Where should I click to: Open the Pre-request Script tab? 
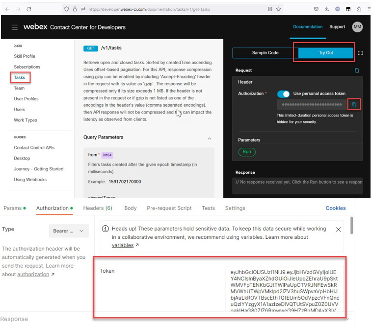[x=169, y=208]
